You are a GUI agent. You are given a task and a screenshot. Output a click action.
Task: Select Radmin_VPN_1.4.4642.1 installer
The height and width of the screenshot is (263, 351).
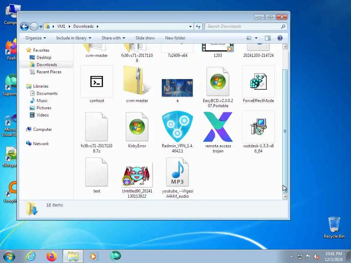(177, 127)
